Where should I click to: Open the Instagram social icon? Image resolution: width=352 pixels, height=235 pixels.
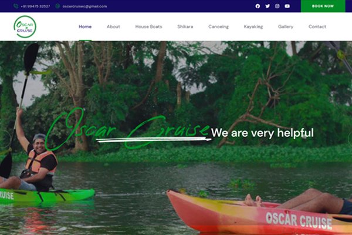(x=277, y=6)
